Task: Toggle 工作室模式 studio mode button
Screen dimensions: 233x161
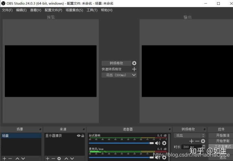Action: [221, 146]
